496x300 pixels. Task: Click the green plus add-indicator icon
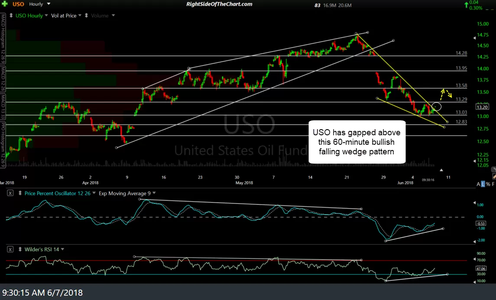coord(5,4)
